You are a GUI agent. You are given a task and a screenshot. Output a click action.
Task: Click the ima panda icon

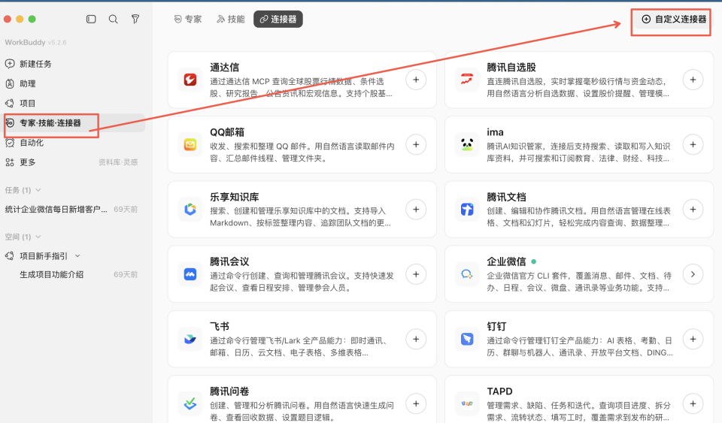click(467, 145)
